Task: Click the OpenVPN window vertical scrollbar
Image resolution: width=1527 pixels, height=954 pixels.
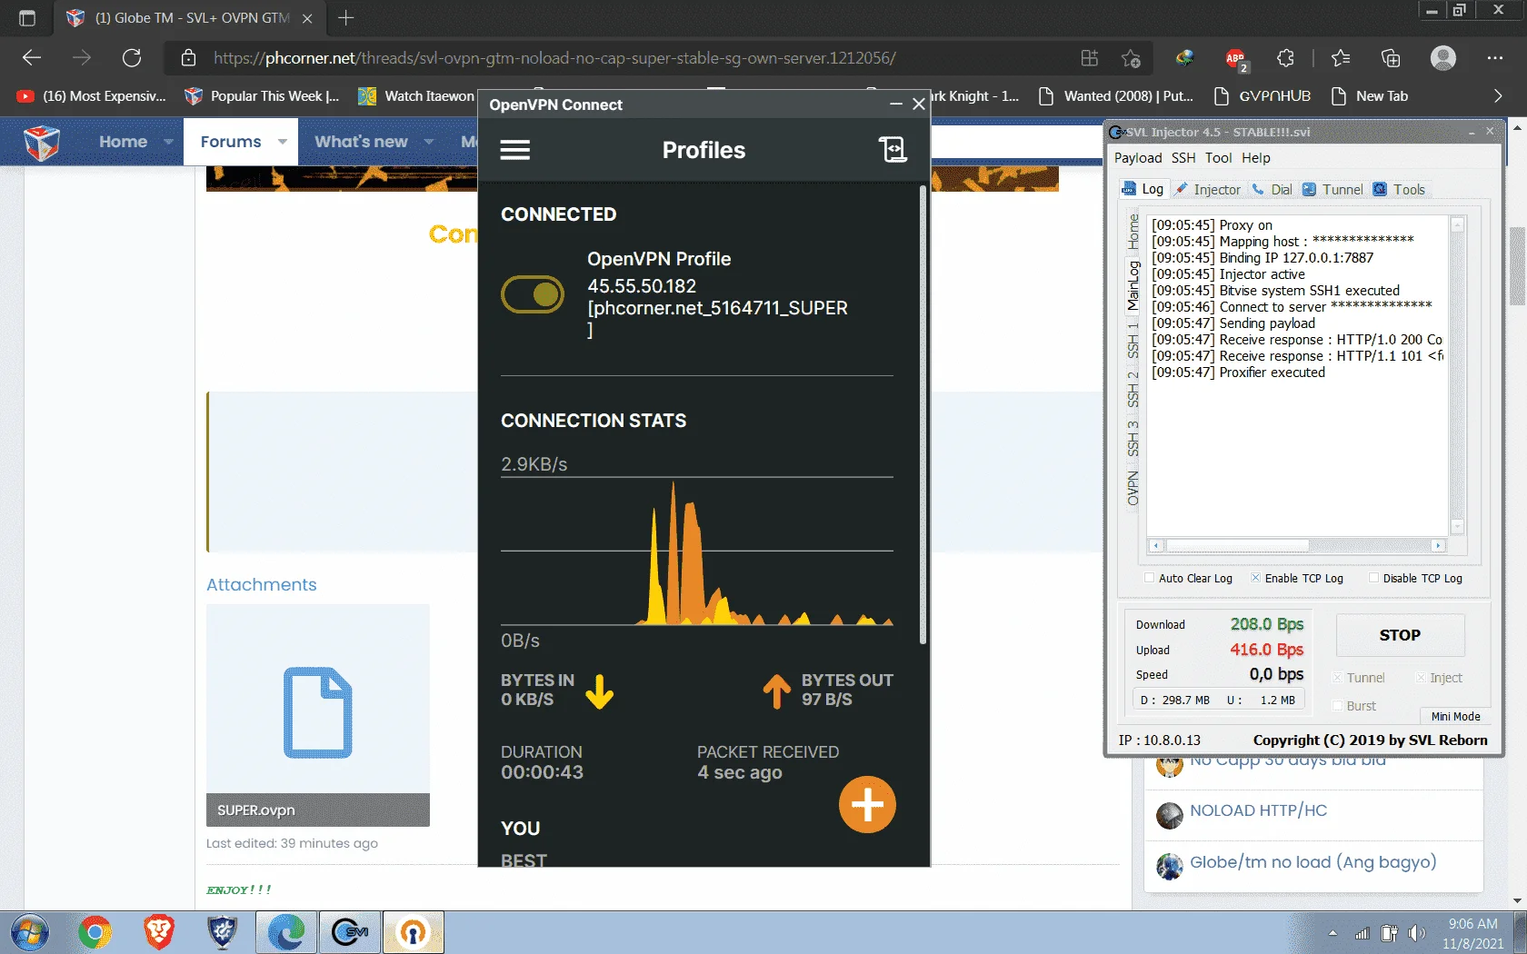Action: [923, 414]
